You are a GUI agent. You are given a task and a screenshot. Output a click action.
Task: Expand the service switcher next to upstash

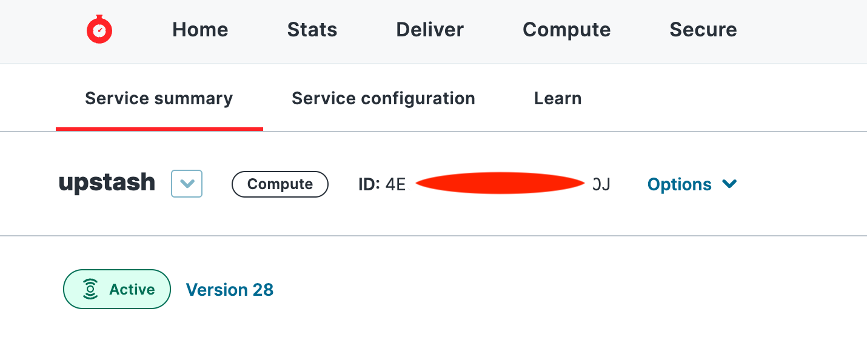click(x=187, y=184)
